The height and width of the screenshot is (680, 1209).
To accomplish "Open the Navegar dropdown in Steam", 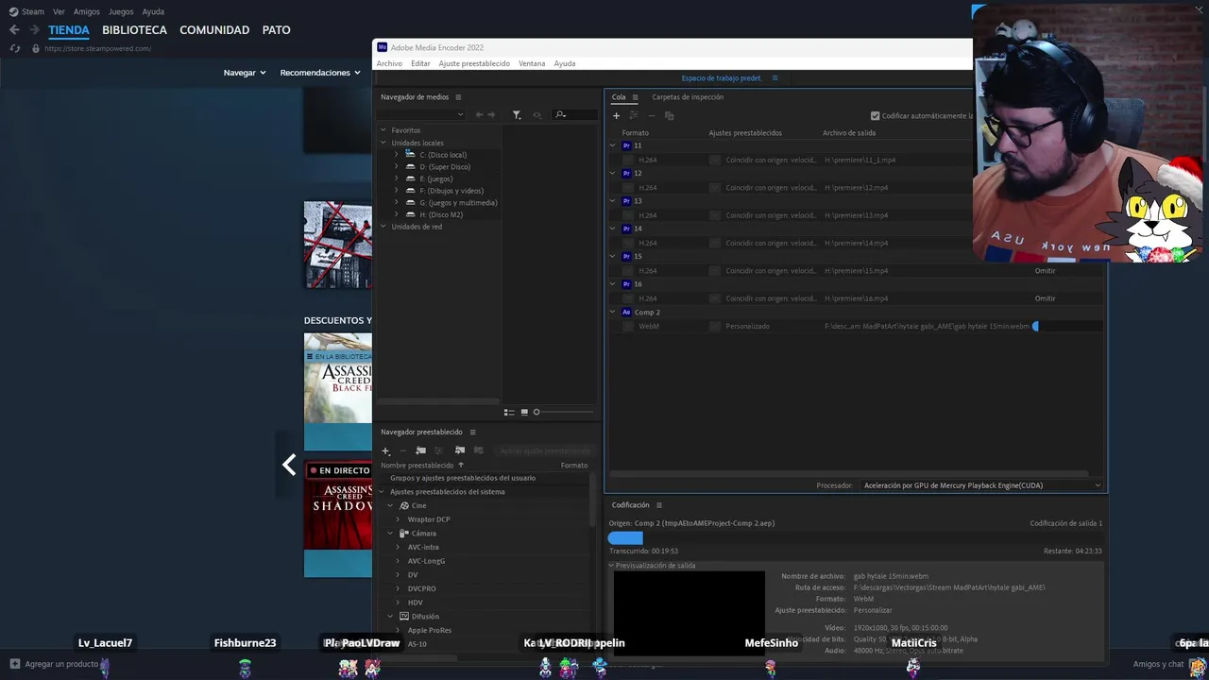I will pos(245,73).
